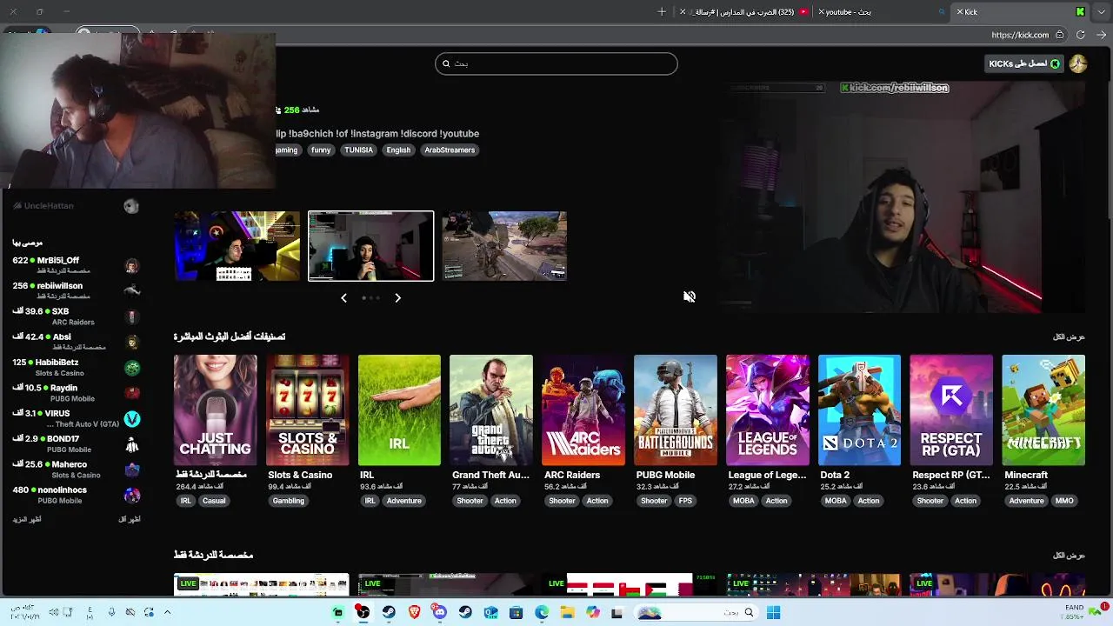Click the Get KICKs button

tap(1024, 63)
